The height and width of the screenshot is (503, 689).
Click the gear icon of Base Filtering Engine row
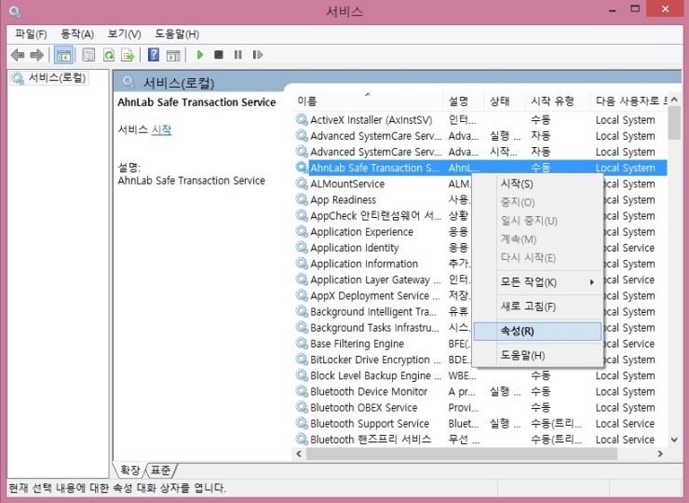302,344
